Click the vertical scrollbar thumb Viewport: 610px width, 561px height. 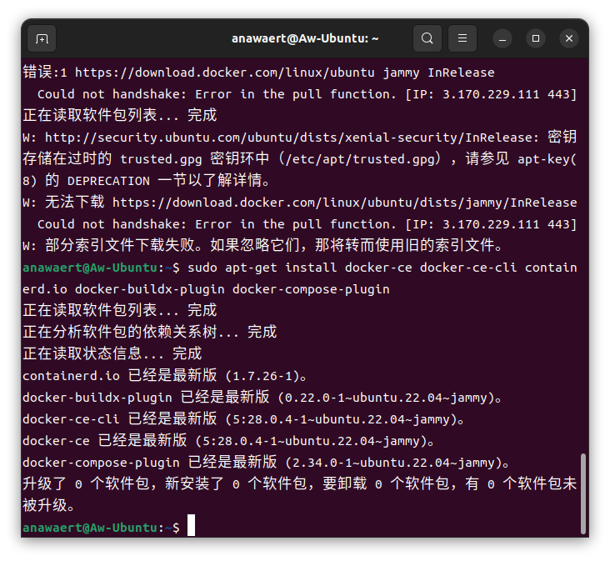tap(583, 492)
